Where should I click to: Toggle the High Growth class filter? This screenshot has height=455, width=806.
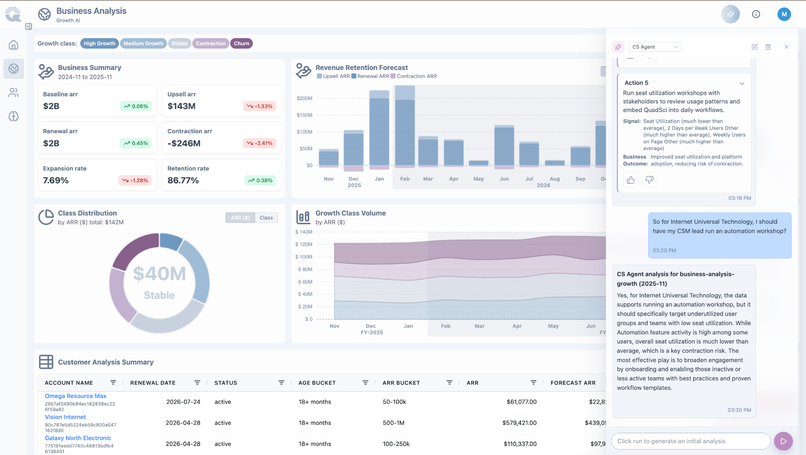99,44
